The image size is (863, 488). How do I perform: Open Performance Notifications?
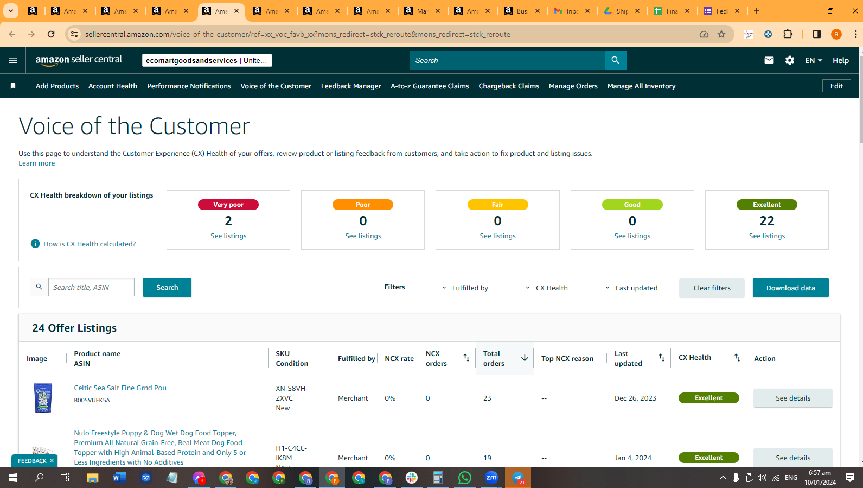(x=189, y=86)
